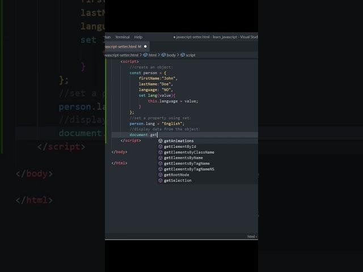Click the method icon beside getElementsByName

pos(161,158)
